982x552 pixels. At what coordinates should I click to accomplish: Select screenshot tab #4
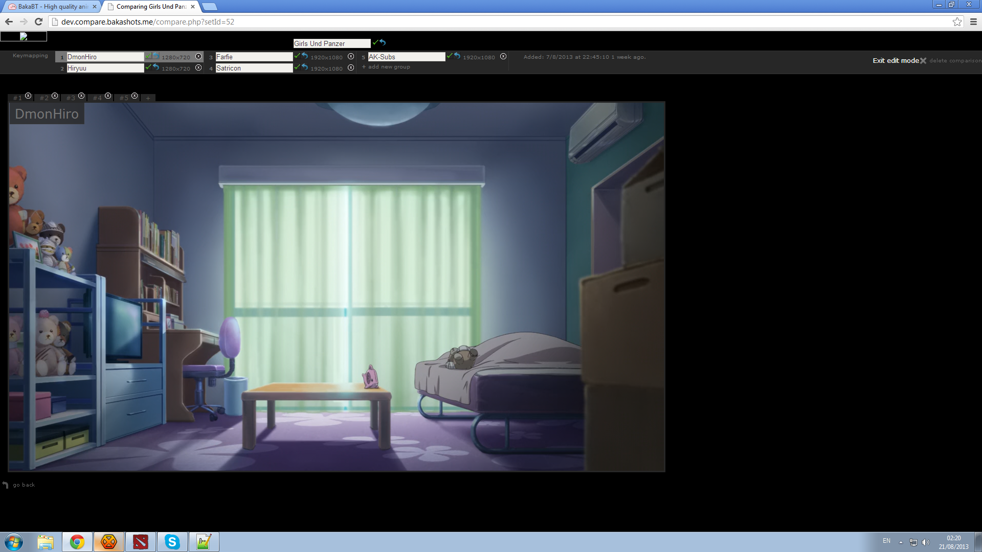click(x=97, y=98)
